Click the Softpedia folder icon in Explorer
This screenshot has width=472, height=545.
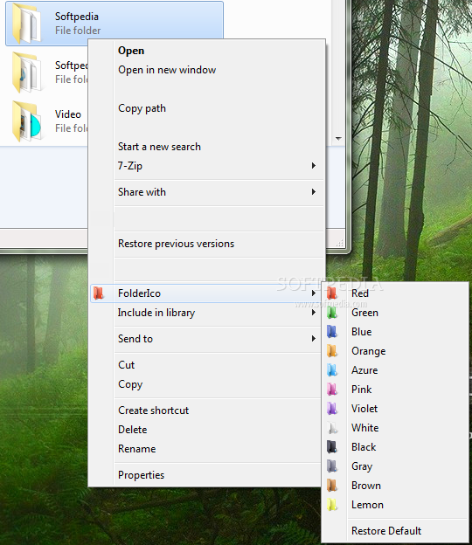point(27,24)
